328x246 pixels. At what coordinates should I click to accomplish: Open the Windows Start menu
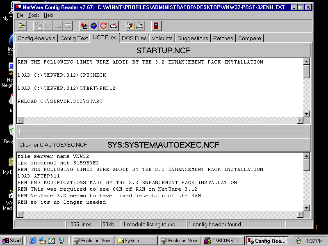(12, 241)
